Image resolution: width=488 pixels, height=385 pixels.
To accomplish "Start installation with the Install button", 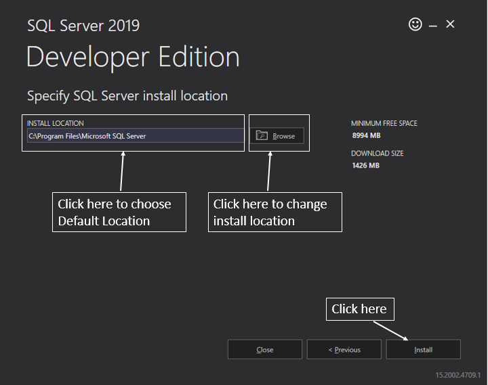I will (x=423, y=350).
